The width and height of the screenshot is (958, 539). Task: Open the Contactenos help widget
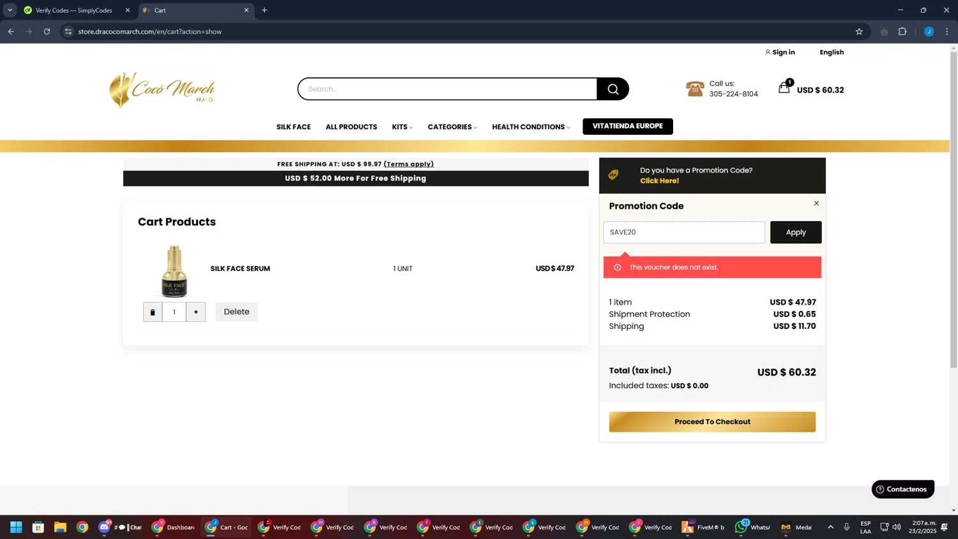902,489
